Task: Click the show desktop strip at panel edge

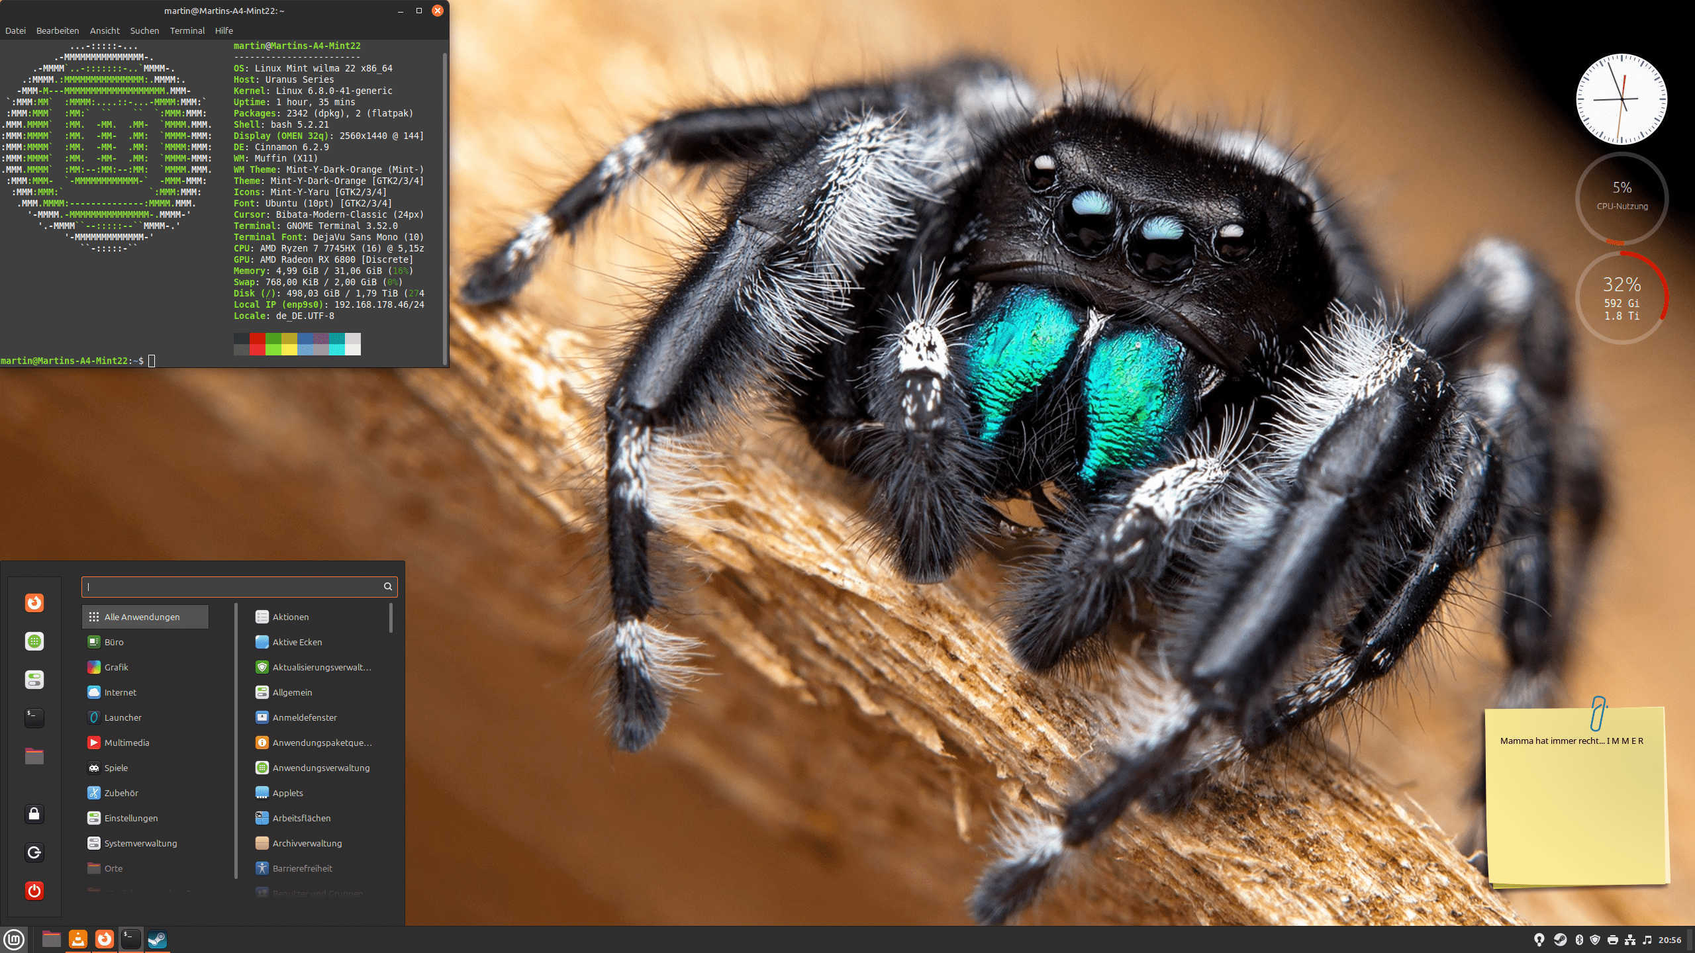Action: coord(1691,940)
